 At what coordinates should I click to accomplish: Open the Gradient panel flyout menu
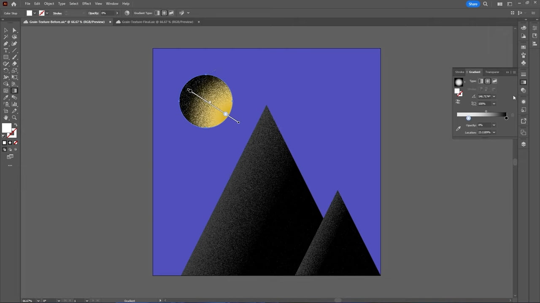[x=514, y=72]
